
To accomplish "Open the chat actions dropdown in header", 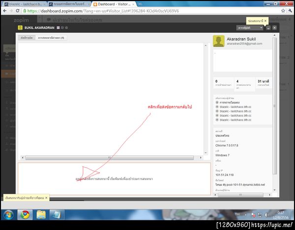I will pos(250,27).
